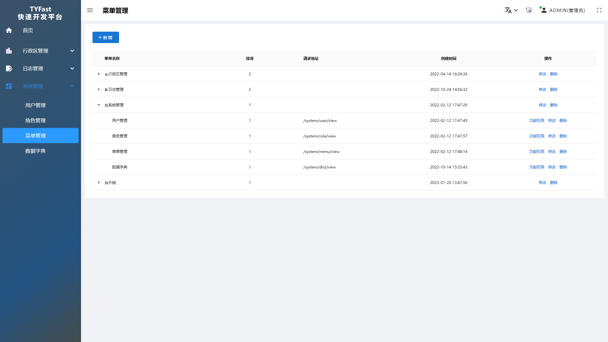Click the home icon in sidebar
608x342 pixels.
9,30
